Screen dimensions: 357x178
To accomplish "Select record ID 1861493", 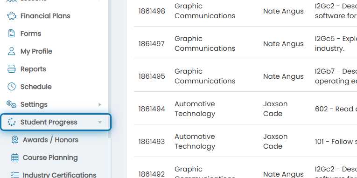I will point(151,142).
